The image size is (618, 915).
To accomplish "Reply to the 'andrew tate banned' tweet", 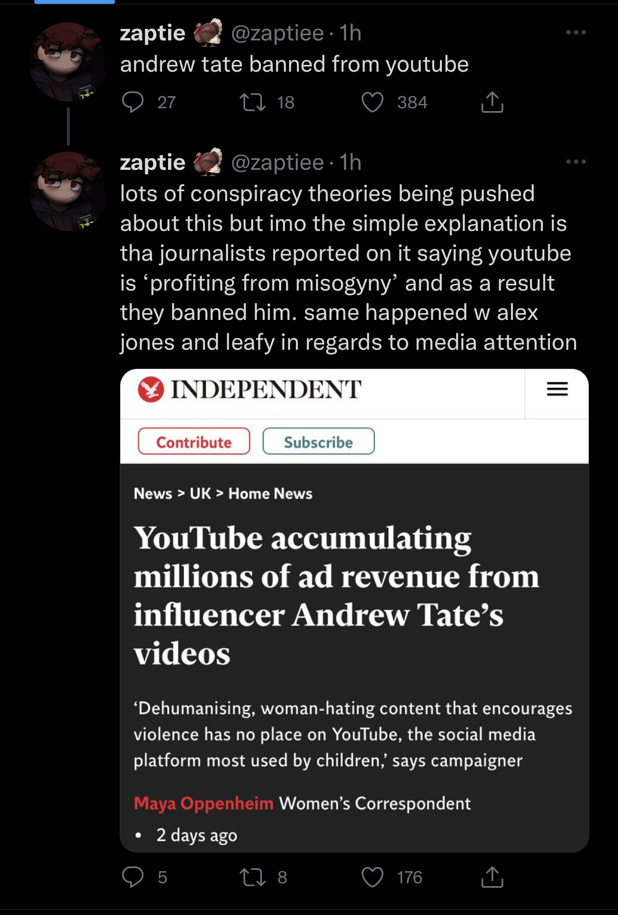I will coord(133,102).
